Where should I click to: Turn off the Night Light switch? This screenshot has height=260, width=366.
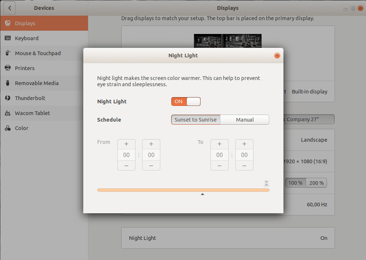(x=186, y=102)
